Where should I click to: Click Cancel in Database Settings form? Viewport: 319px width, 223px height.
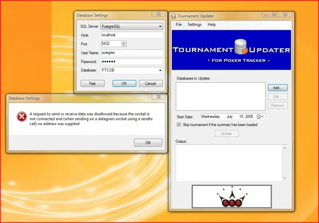coord(151,84)
